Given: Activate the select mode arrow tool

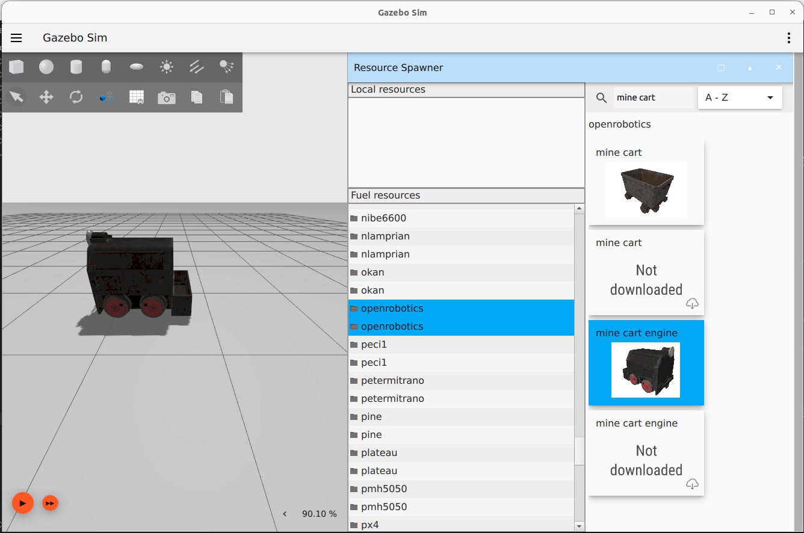Looking at the screenshot, I should pos(16,97).
